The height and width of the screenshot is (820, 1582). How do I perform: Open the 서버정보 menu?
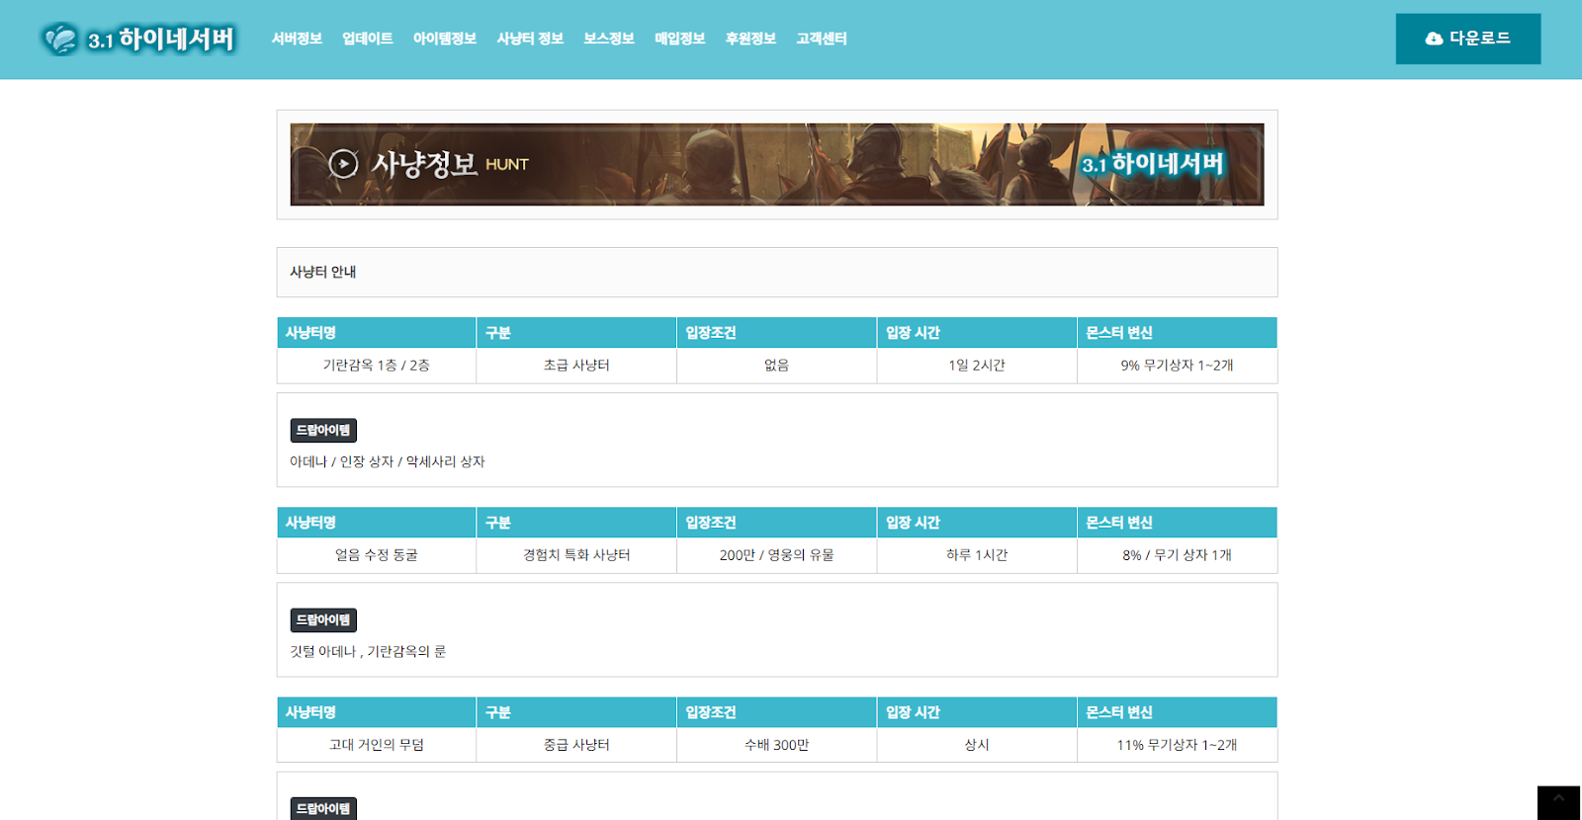pyautogui.click(x=297, y=39)
